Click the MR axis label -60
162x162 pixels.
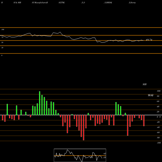[158, 133]
